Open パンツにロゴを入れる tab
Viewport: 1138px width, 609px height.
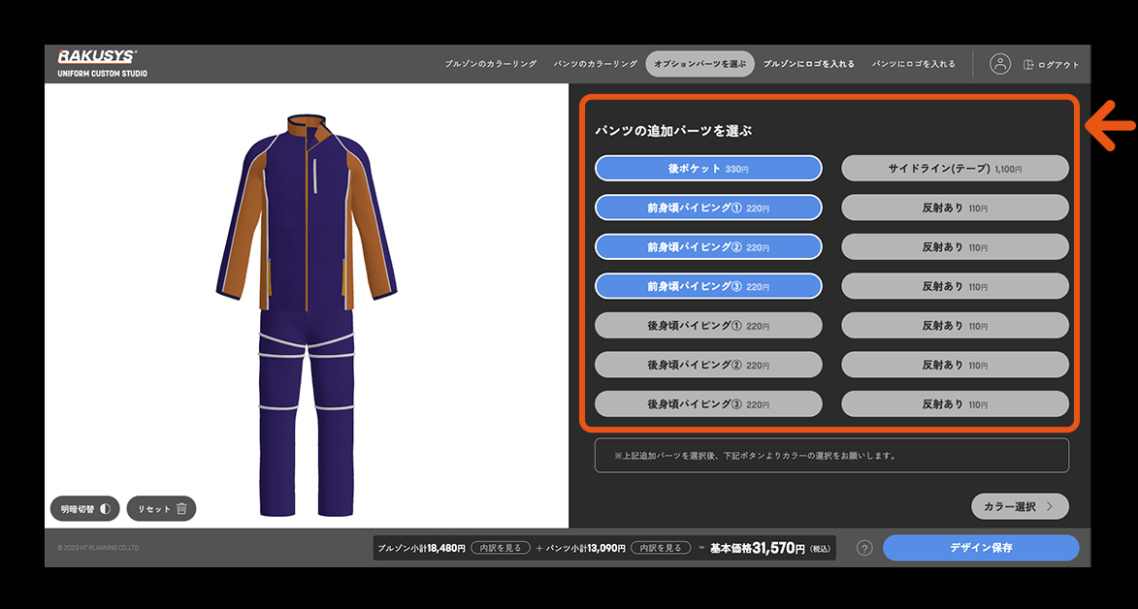(913, 64)
